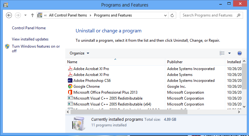Screen dimensions: 249x136
Task: Click the installed programs box icon
Action: click(79, 124)
